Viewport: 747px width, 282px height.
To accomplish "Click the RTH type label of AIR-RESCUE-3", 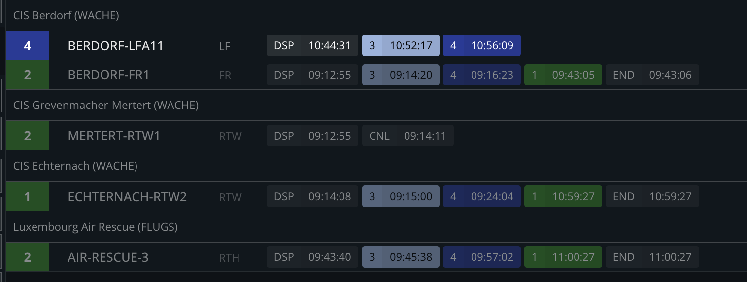I will coord(229,258).
